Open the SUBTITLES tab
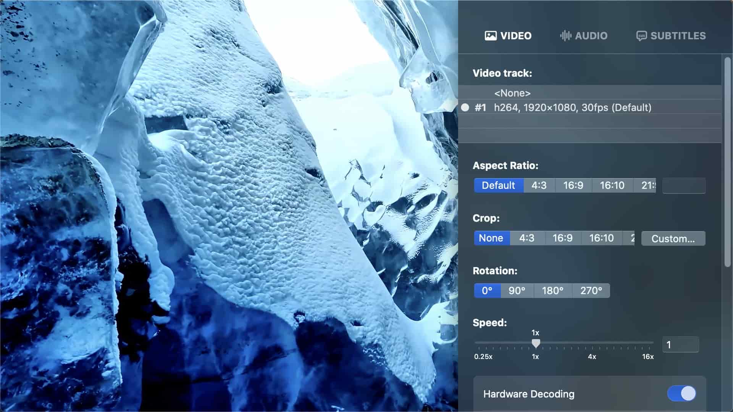Image resolution: width=733 pixels, height=412 pixels. pos(678,36)
